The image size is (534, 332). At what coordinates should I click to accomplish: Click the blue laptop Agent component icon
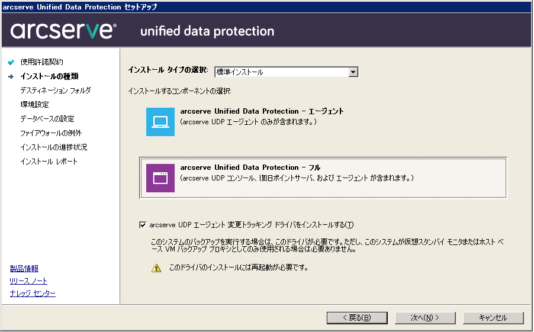coord(160,122)
